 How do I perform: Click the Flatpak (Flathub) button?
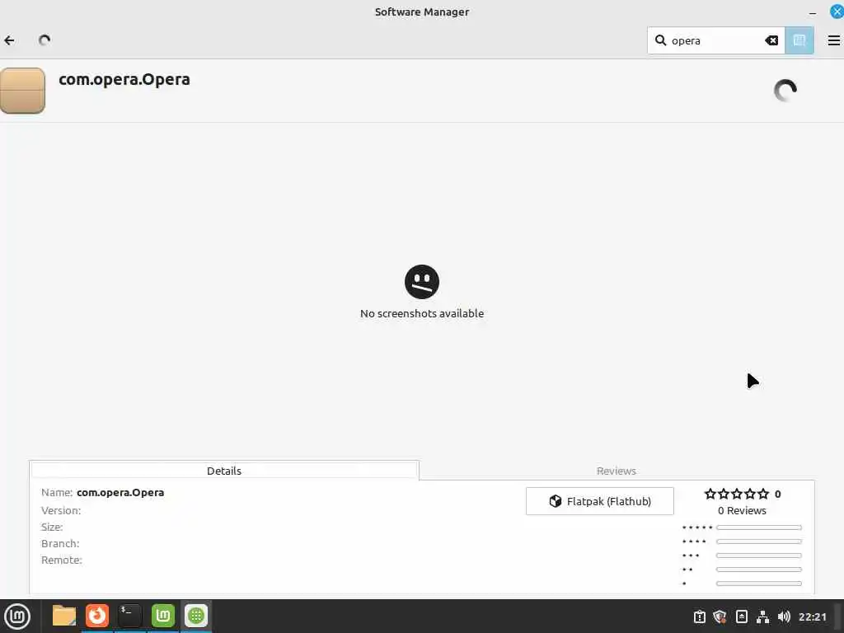[600, 501]
